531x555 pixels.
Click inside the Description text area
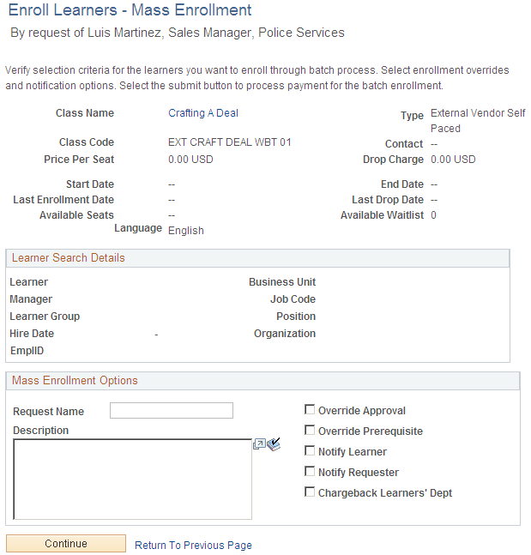coord(132,480)
